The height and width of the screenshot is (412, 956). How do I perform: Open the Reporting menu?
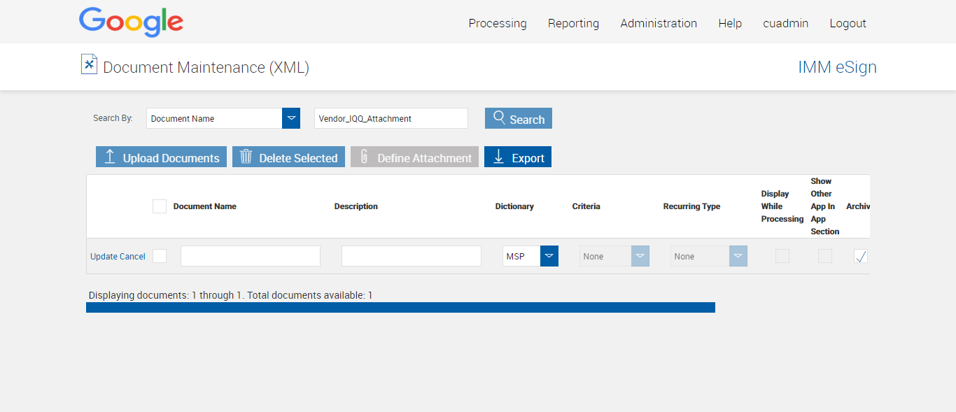tap(573, 23)
